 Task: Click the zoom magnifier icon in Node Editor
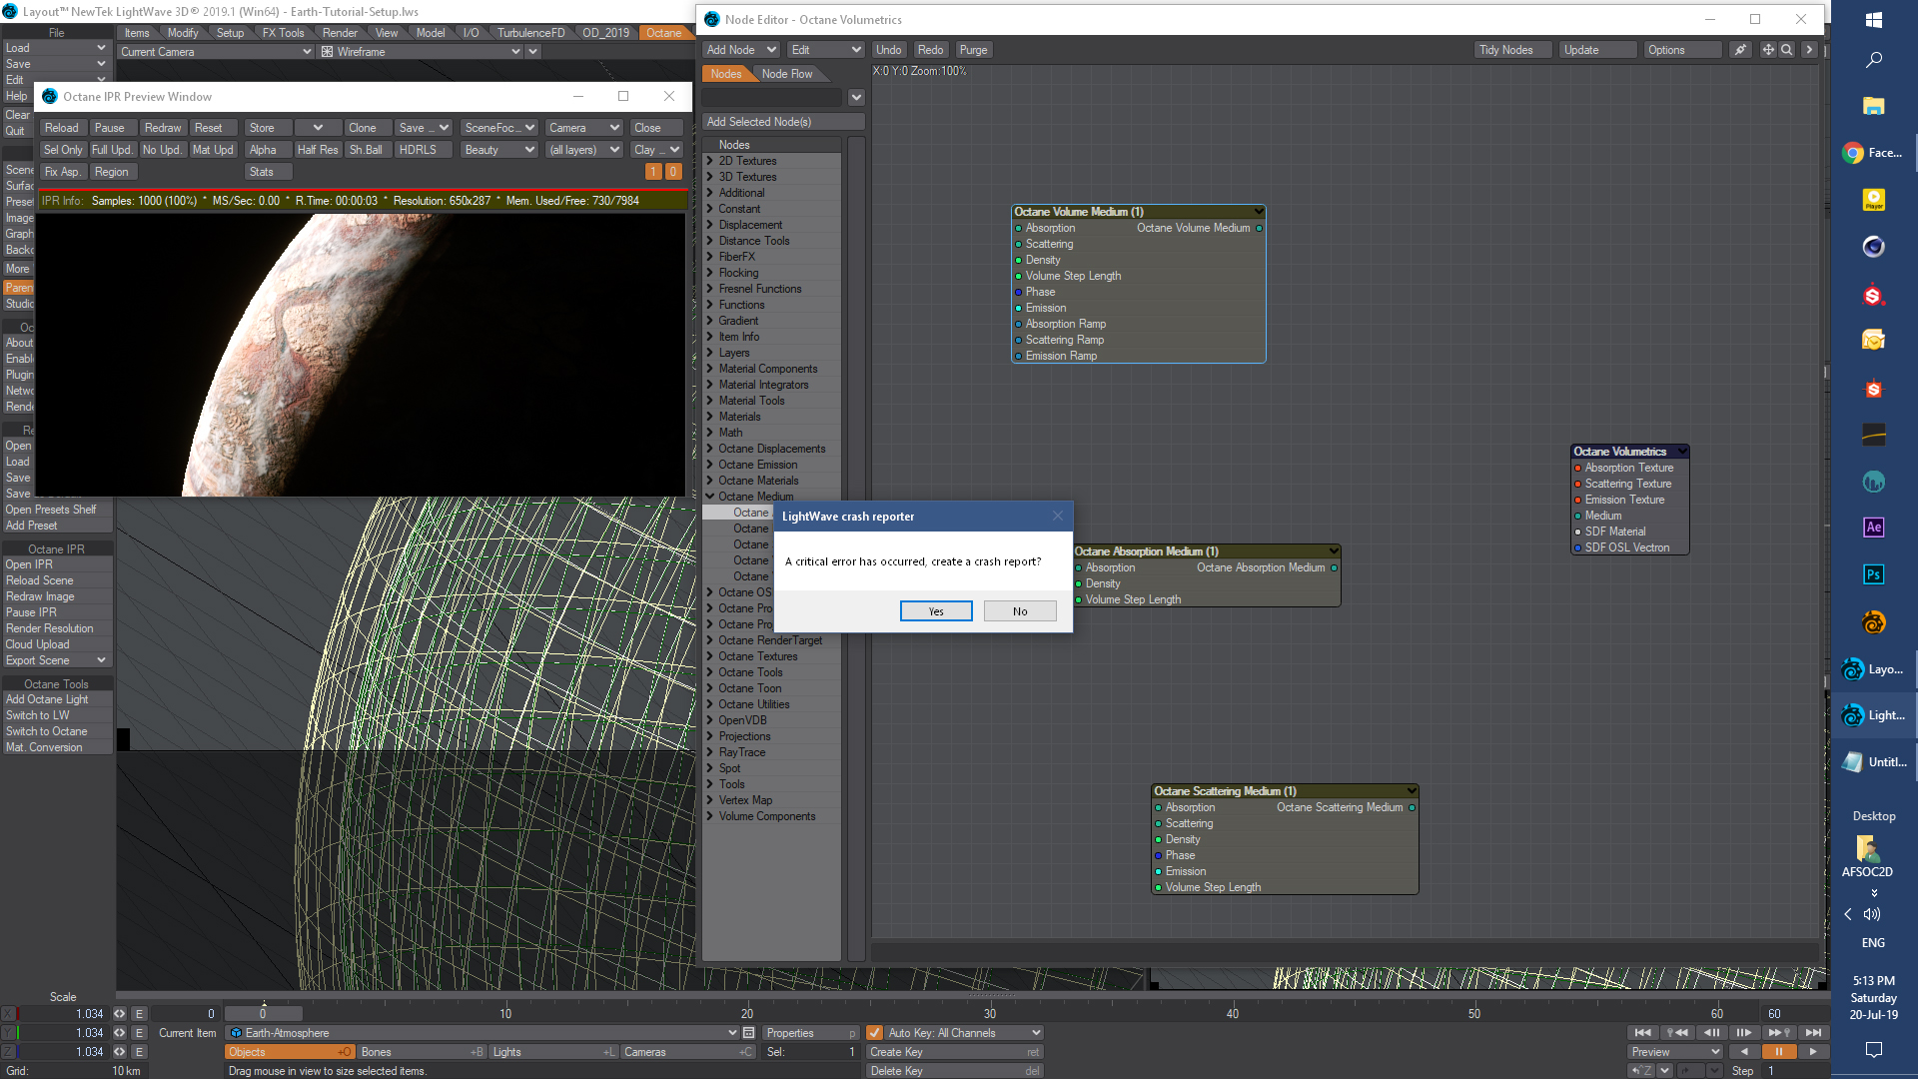click(1787, 50)
